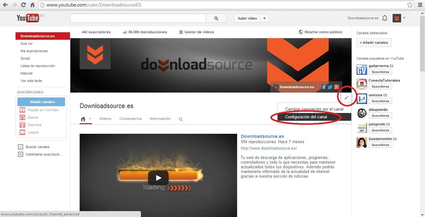The image size is (425, 217).
Task: Open the http://www.downloadsource.es/ link
Action: click(269, 148)
